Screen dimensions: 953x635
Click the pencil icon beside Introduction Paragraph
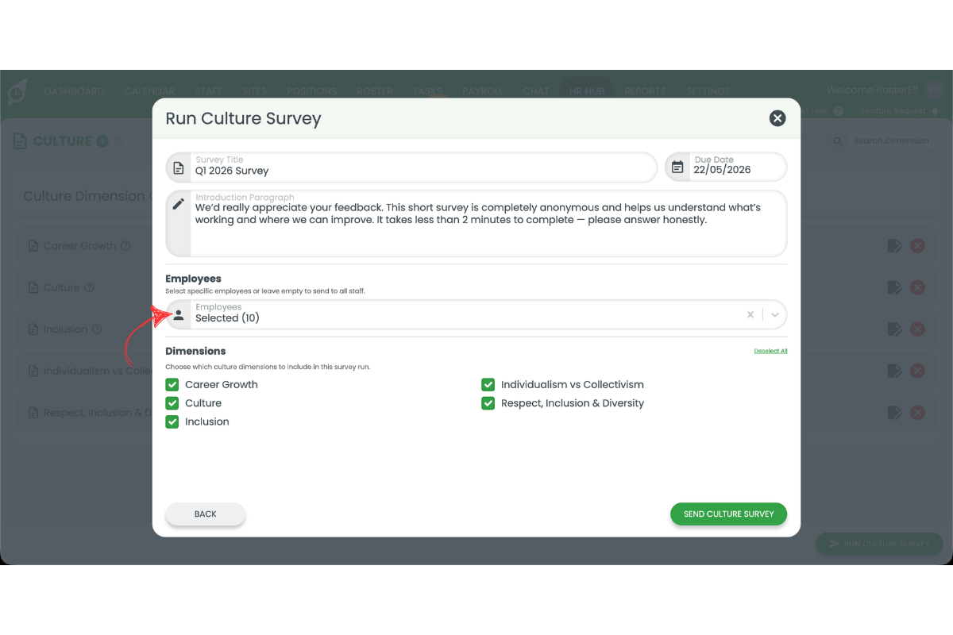178,204
